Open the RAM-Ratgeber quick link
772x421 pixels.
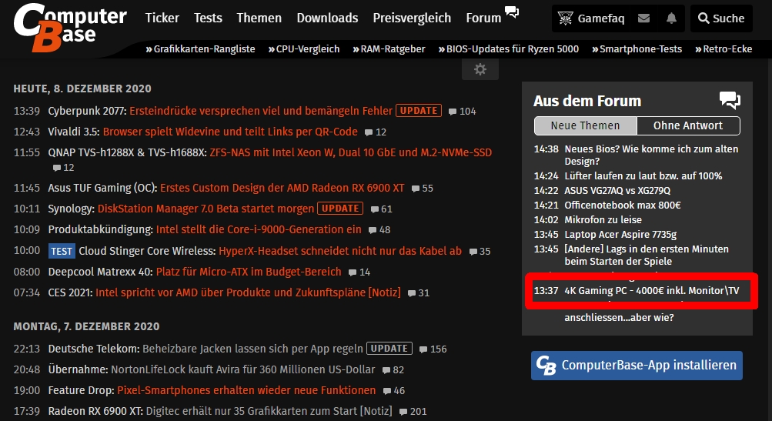click(389, 49)
